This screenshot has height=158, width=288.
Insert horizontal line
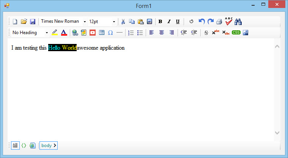click(120, 33)
